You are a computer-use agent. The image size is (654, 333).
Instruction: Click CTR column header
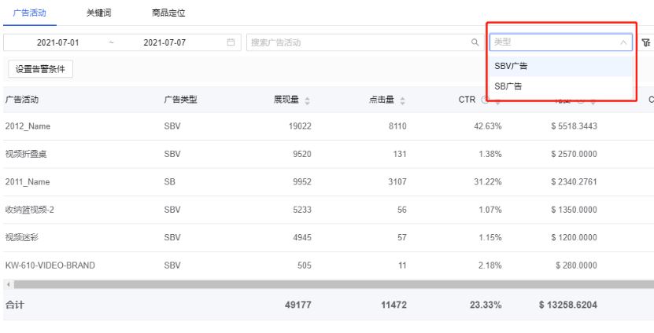tap(467, 100)
